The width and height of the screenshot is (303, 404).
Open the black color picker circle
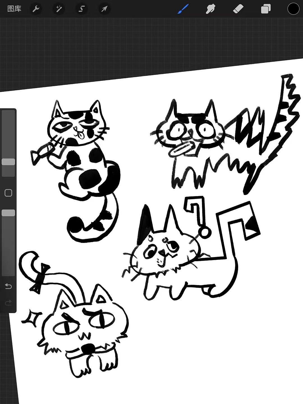(x=293, y=9)
